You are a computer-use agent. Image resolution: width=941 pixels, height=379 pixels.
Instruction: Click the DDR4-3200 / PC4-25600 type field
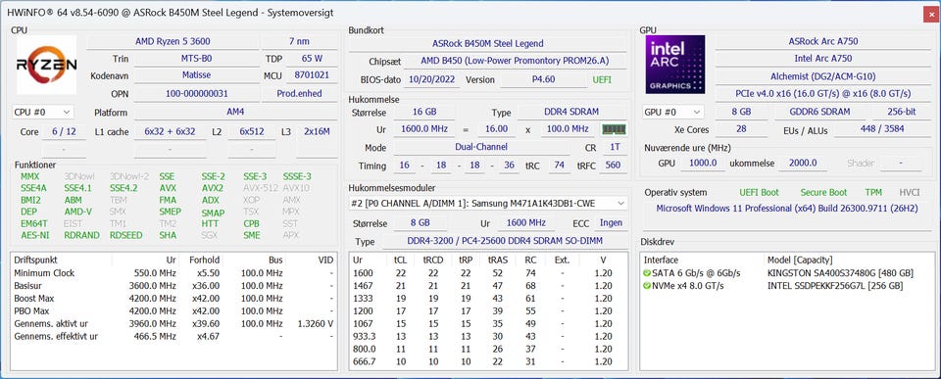[x=506, y=241]
